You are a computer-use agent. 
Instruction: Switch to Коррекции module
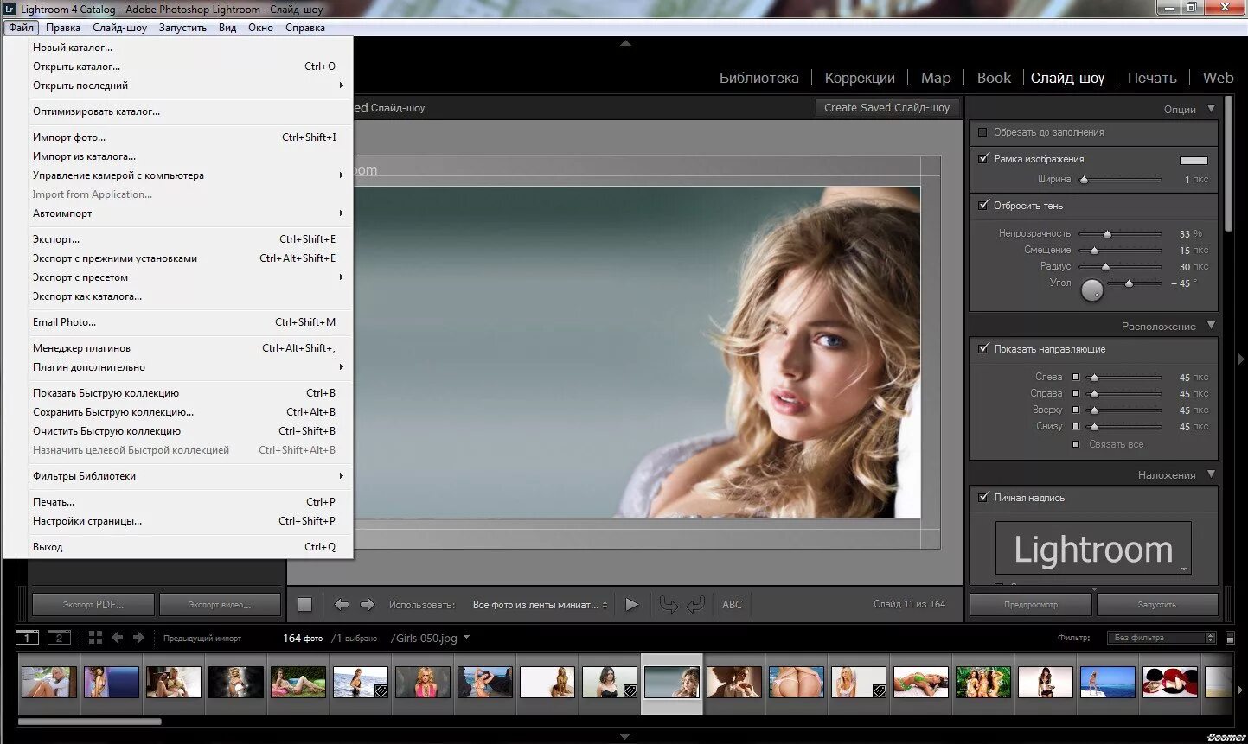coord(860,78)
